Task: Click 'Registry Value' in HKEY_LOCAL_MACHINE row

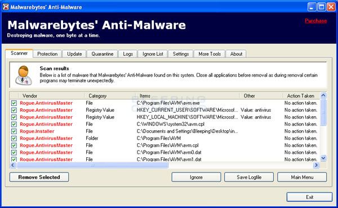Action: click(100, 117)
